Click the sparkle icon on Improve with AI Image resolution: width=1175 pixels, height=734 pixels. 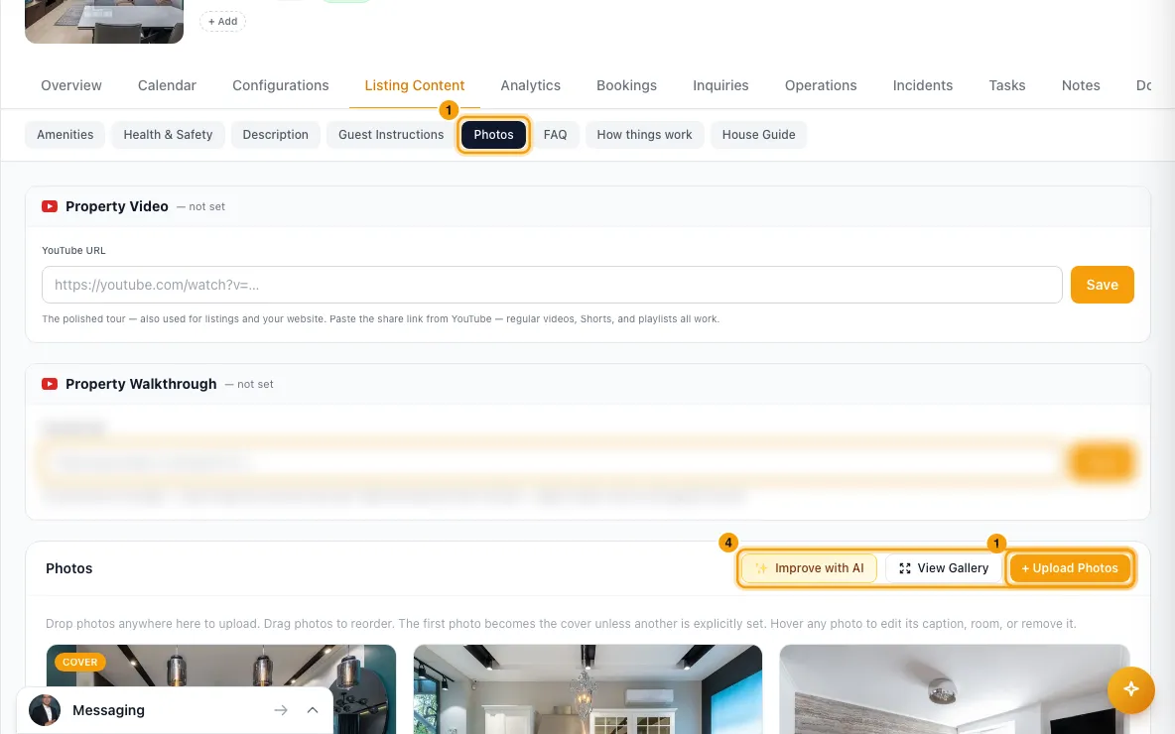click(760, 567)
